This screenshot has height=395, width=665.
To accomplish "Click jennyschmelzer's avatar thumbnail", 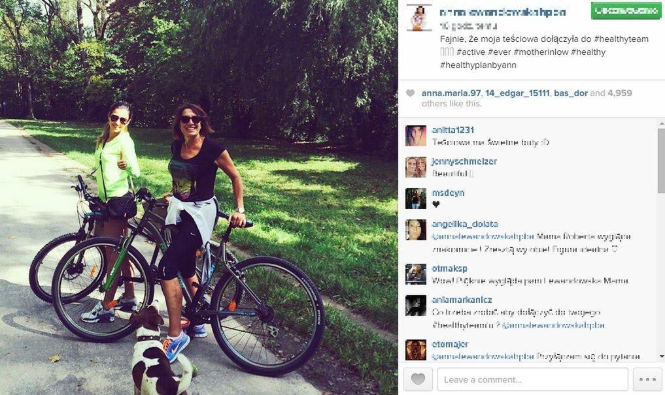I will point(416,167).
